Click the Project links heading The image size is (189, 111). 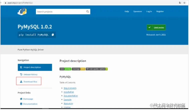(24, 93)
